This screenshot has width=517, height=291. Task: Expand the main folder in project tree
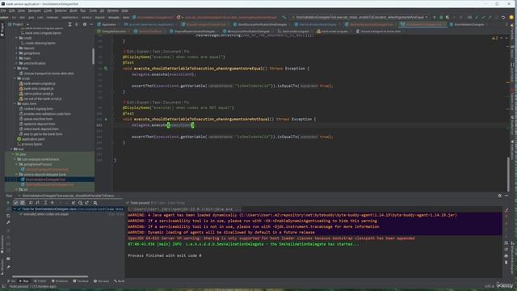point(16,58)
